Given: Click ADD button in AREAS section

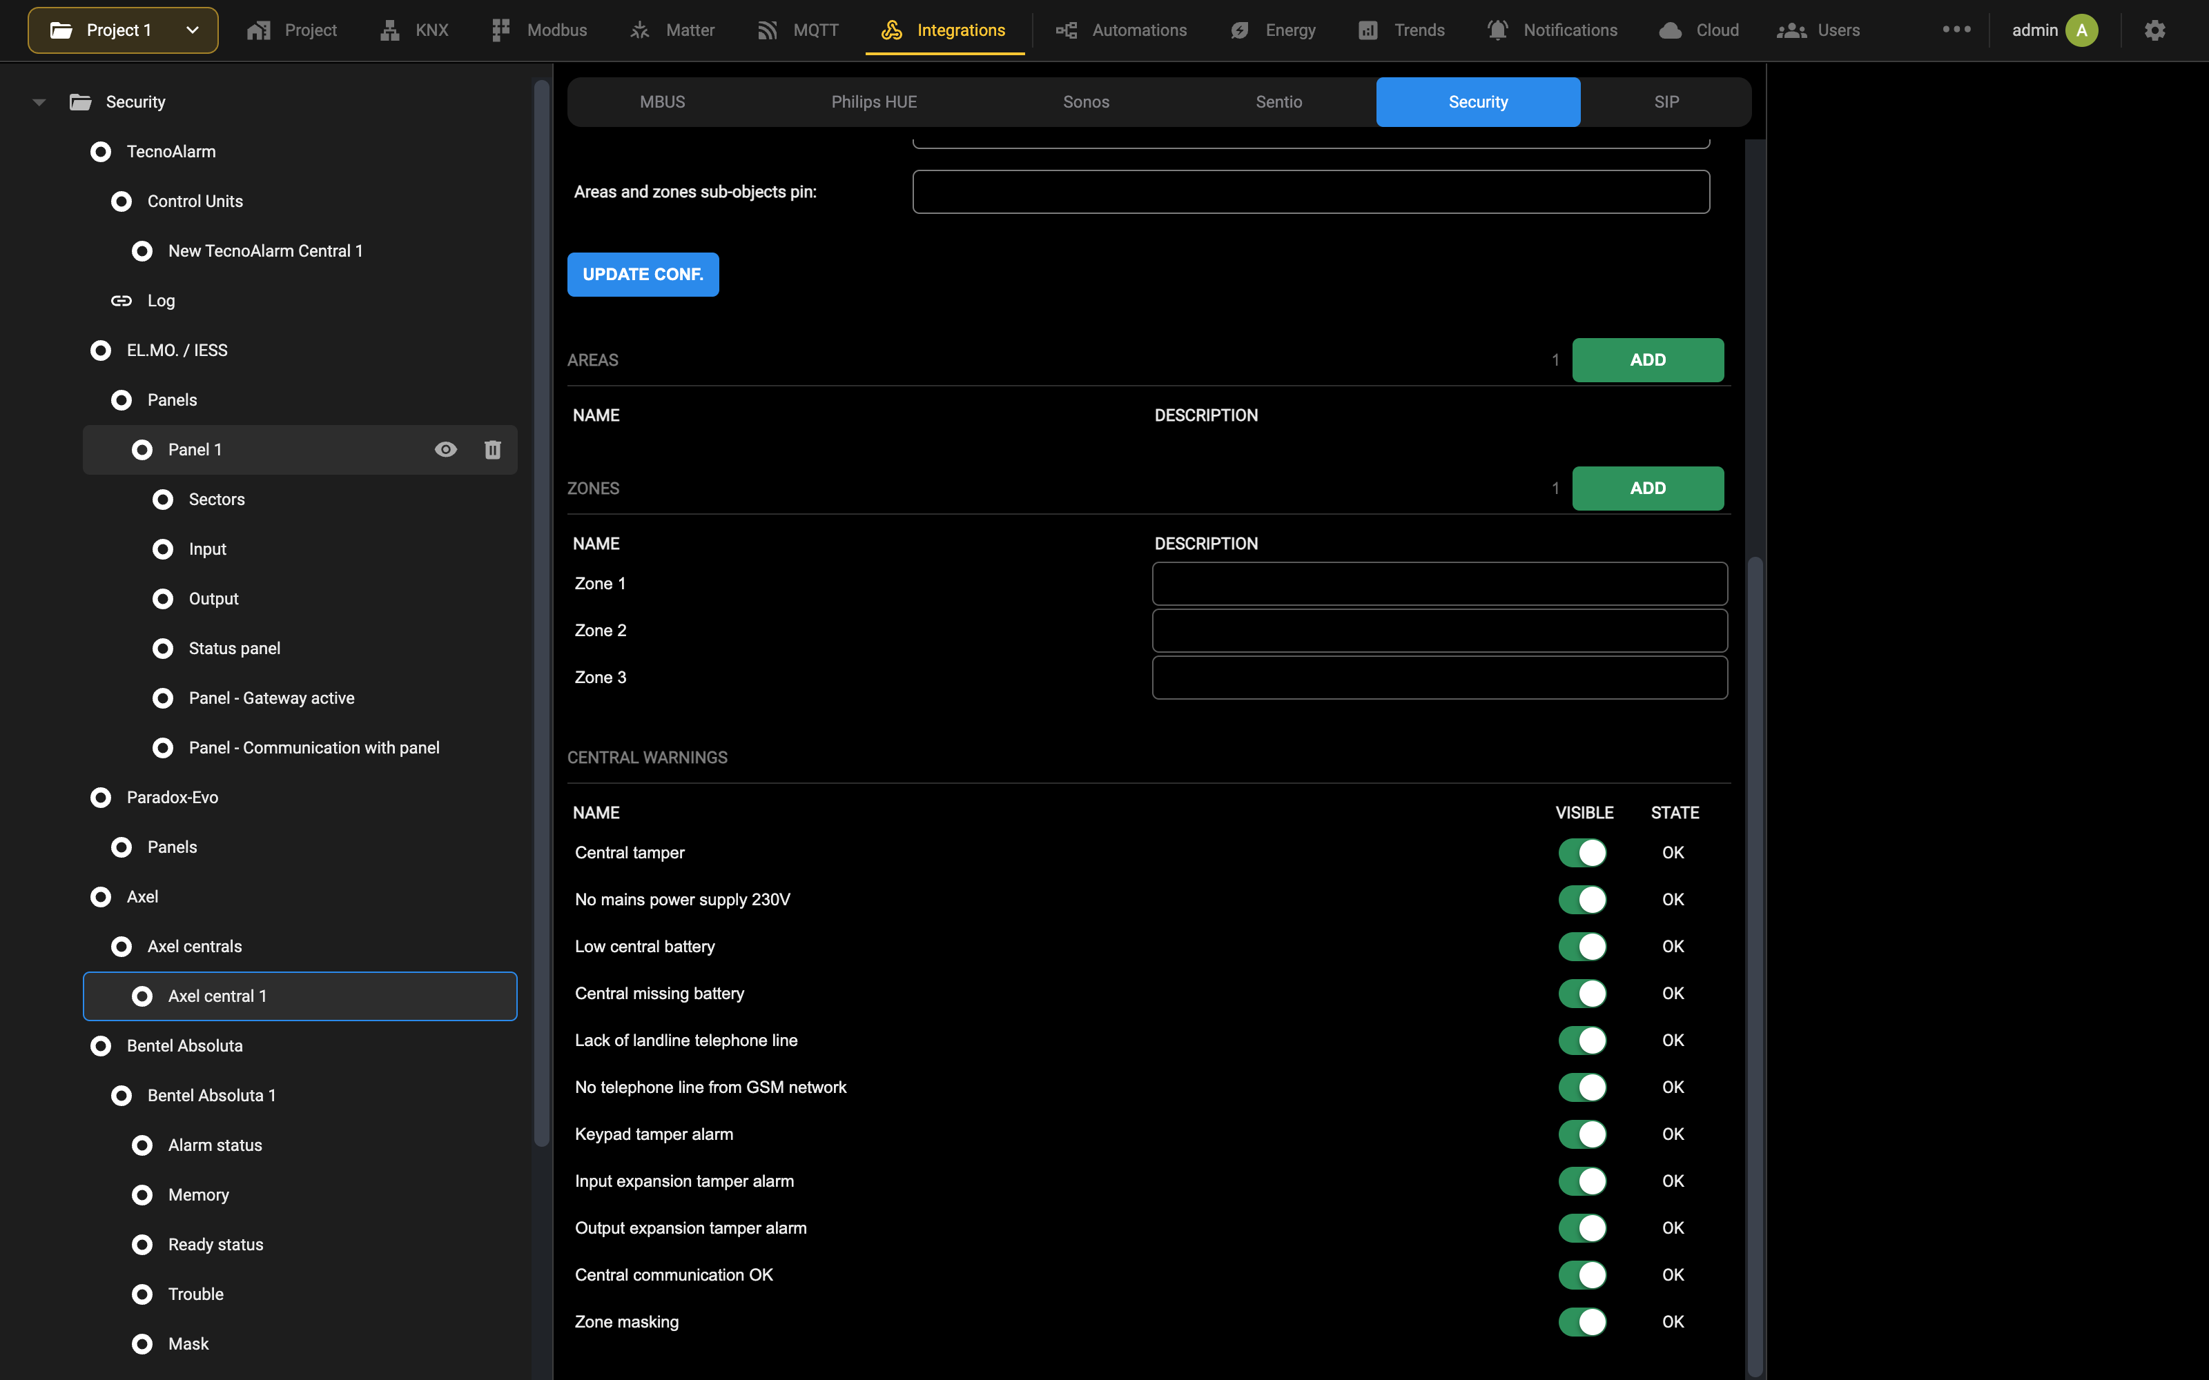Looking at the screenshot, I should (1648, 359).
